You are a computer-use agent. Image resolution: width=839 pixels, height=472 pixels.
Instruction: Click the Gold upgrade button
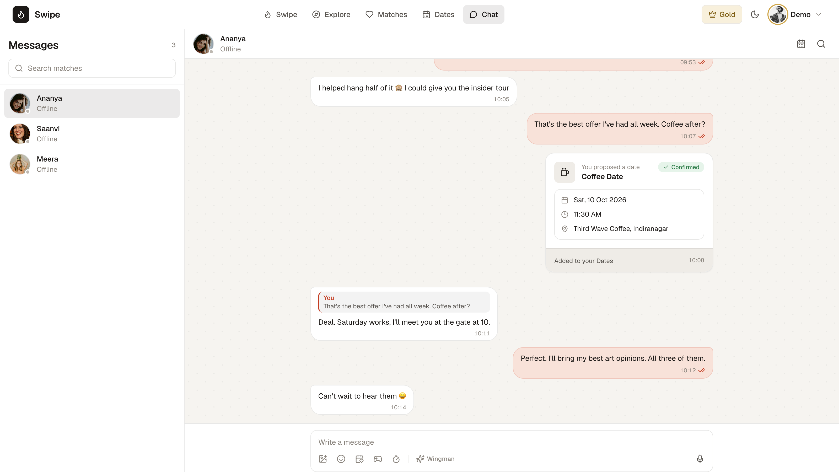(x=722, y=14)
